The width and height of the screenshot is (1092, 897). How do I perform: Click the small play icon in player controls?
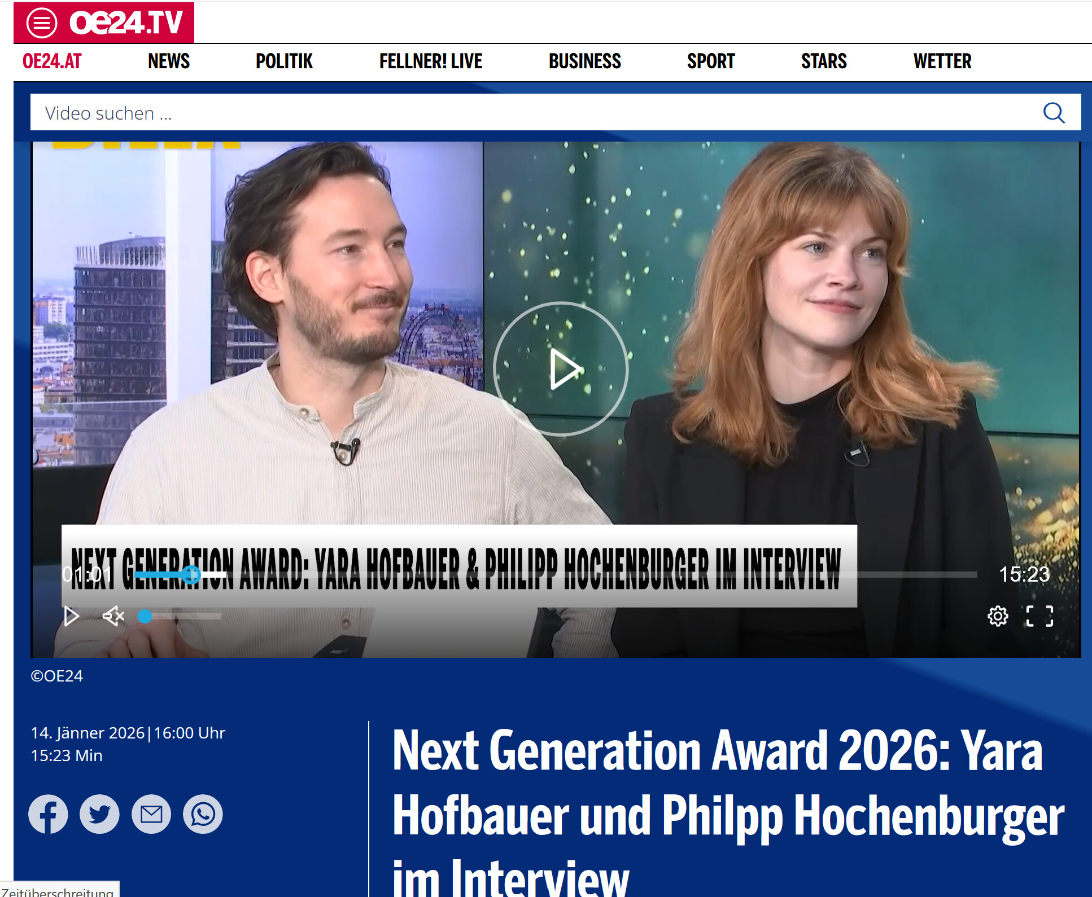coord(71,616)
